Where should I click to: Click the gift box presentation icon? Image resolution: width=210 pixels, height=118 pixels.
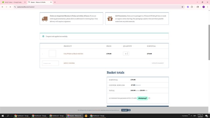point(110,19)
